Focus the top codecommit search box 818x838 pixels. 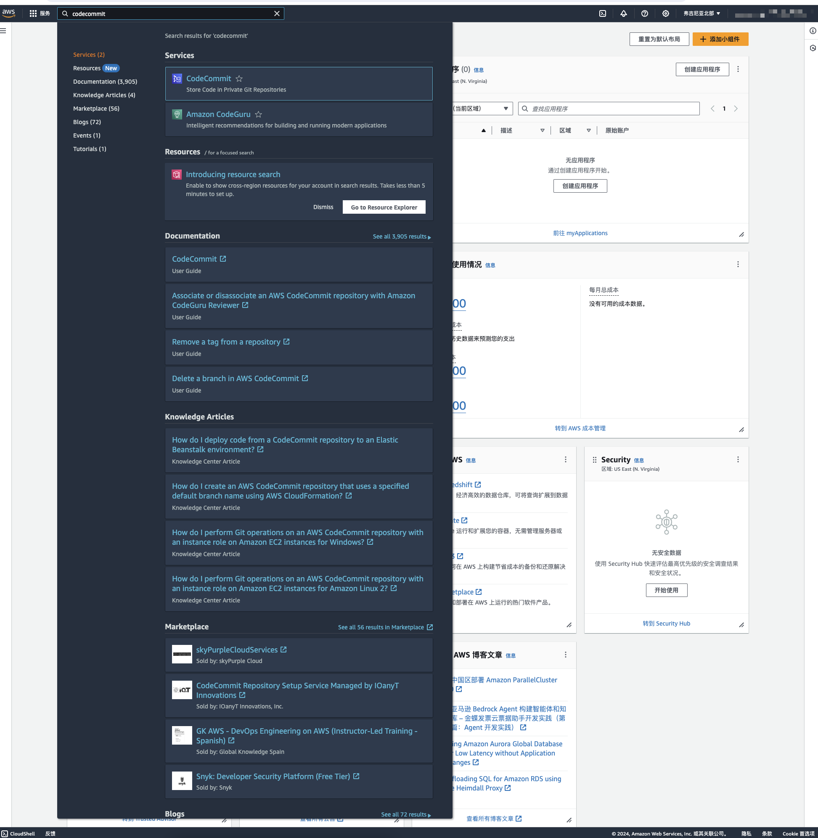click(170, 14)
